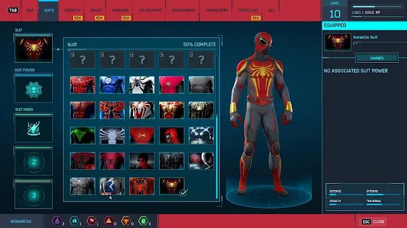Select the white suit with black spider
407x228 pixels.
point(142,85)
